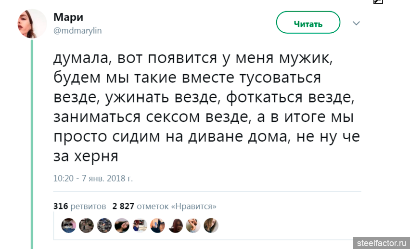Viewport: 410px width, 249px height.
Task: View the 316 ретвитов list
Action: [x=79, y=206]
